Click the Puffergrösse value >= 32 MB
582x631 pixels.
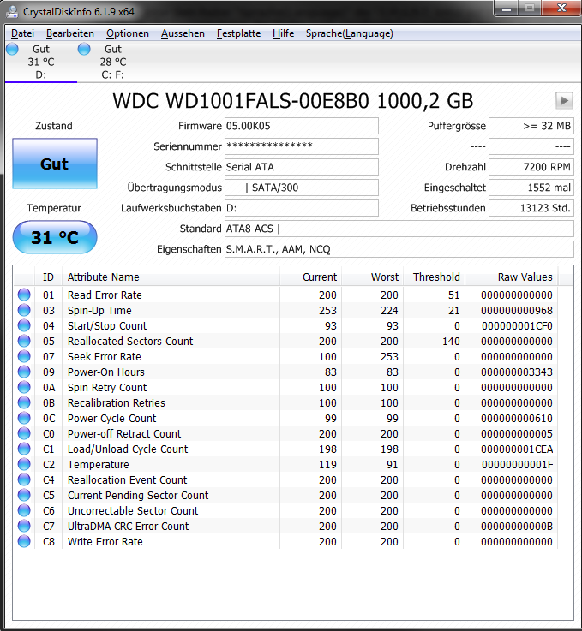tap(531, 126)
